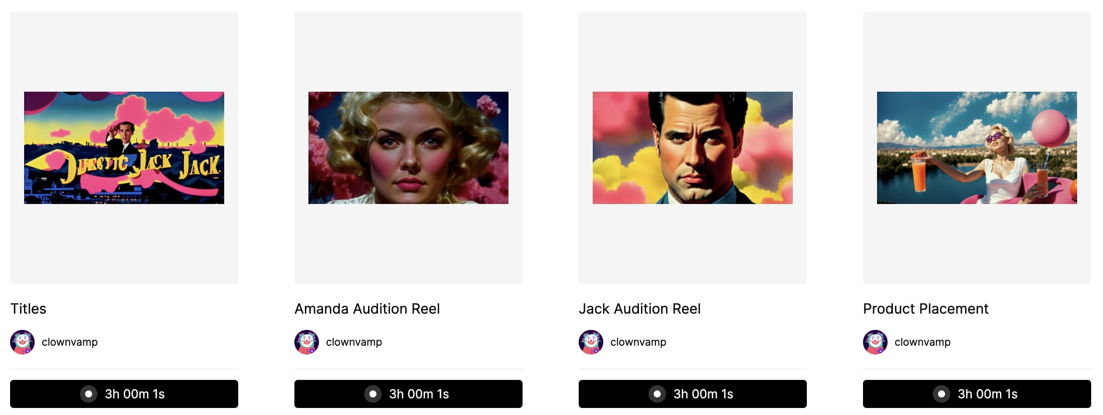Click the "Amanda Audition Reel" title text

367,309
